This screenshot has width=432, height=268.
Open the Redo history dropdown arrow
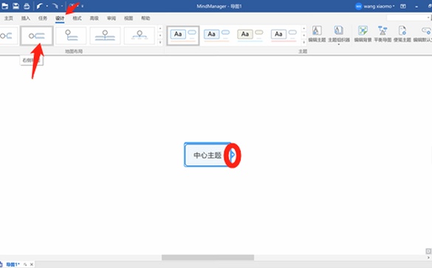pyautogui.click(x=62, y=6)
